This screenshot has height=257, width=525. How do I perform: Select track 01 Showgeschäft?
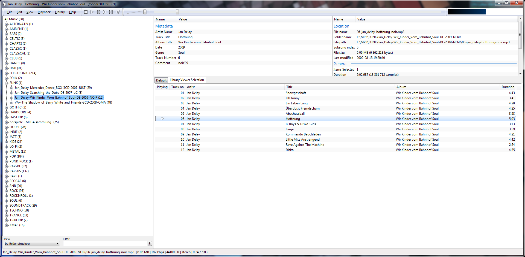(336, 93)
